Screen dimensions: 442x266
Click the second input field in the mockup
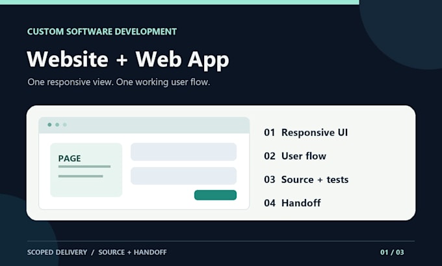183,176
